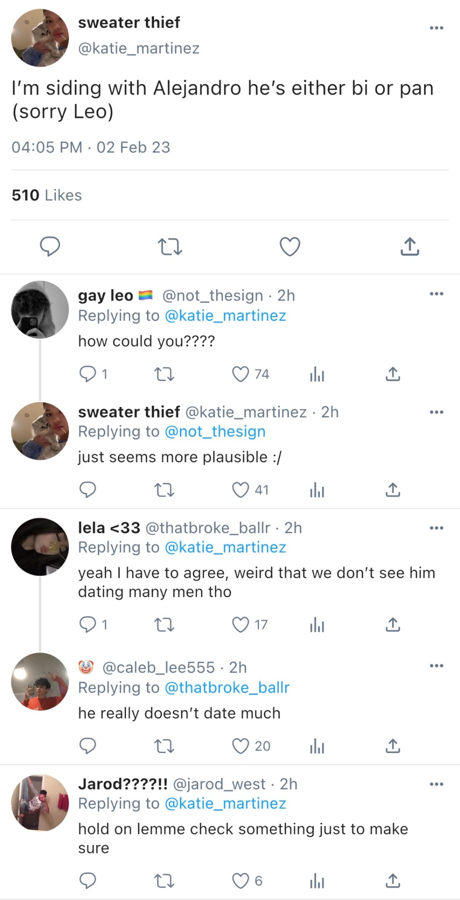
Task: Like gay leo's "how could you????" reply
Action: point(241,374)
